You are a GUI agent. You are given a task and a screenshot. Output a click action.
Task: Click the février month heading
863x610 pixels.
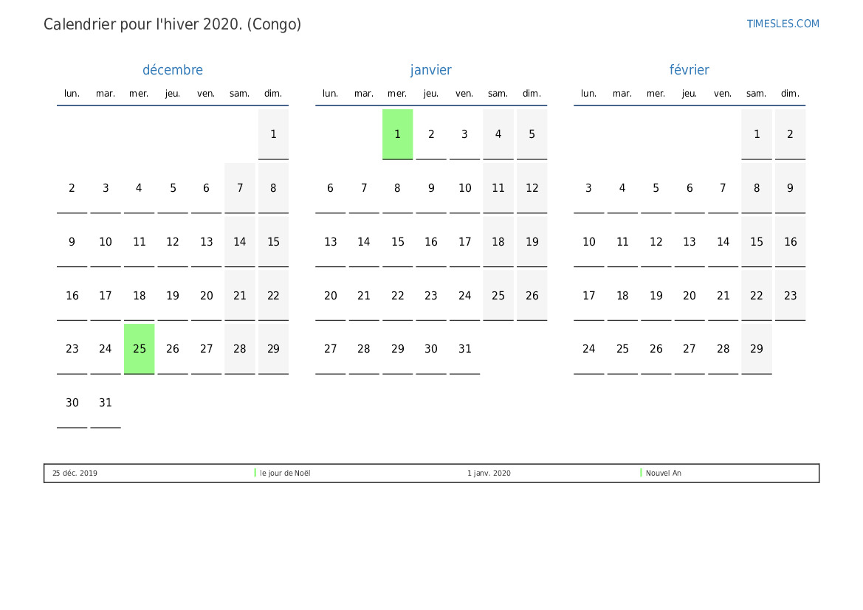click(689, 70)
